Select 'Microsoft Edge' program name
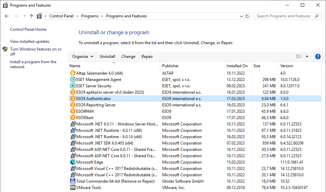The image size is (326, 192). pyautogui.click(x=90, y=162)
